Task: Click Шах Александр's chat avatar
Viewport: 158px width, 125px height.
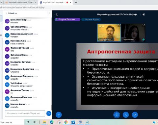Action: [7, 21]
